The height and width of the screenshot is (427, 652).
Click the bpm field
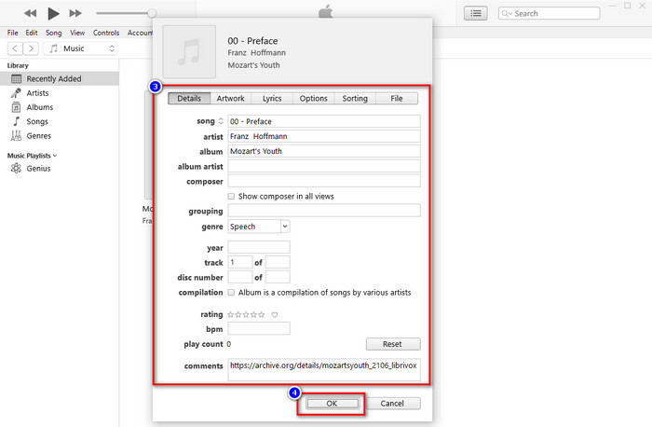(259, 328)
